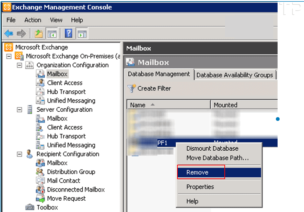The image size is (304, 212).
Task: Collapse the Server Configuration node
Action: coord(20,110)
